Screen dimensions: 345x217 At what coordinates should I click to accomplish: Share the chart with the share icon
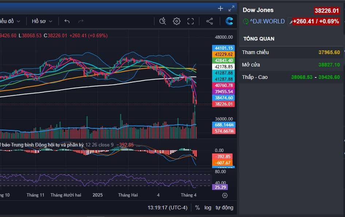click(210, 21)
